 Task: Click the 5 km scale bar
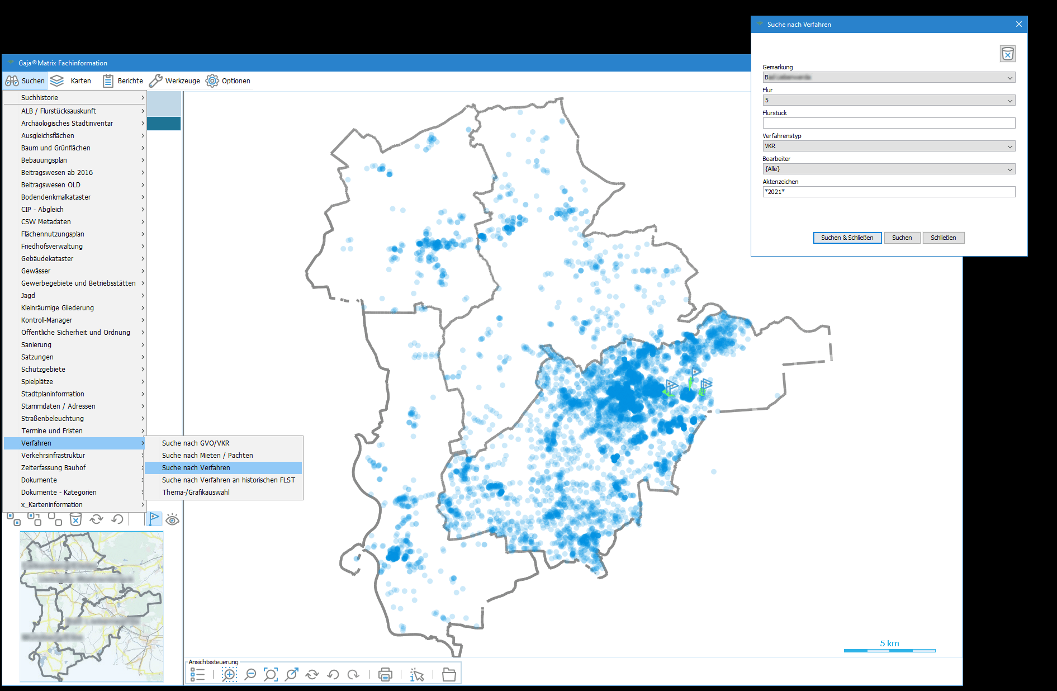(889, 650)
